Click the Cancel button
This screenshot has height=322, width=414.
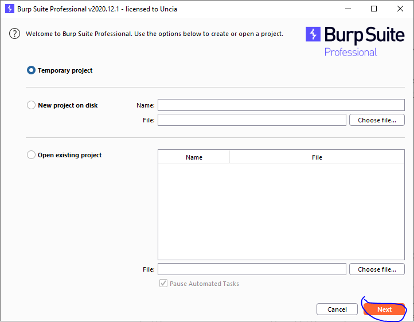[337, 309]
